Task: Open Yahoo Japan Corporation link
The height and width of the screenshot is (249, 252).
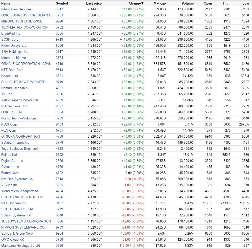Action: [x=20, y=100]
